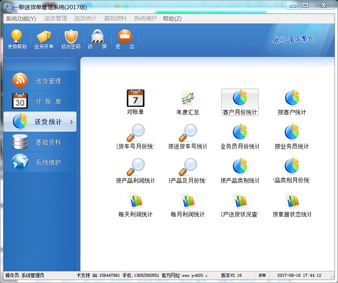Image resolution: width=338 pixels, height=283 pixels.
Task: Select 对账单 calendar item in sidebar
Action: tap(40, 101)
